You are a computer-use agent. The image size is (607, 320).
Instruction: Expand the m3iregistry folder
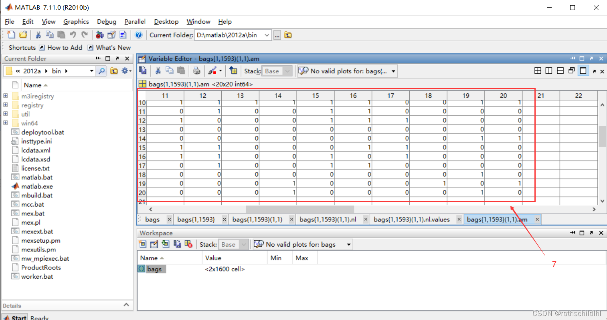5,96
